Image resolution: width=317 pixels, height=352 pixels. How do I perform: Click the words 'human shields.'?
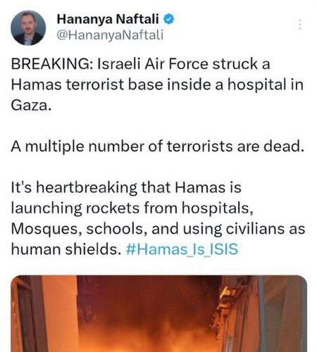[x=66, y=249]
